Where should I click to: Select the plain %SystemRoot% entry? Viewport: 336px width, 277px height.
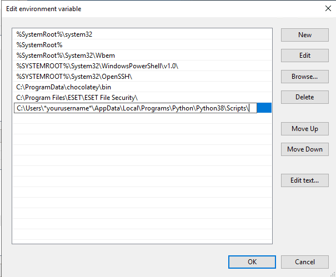[39, 45]
